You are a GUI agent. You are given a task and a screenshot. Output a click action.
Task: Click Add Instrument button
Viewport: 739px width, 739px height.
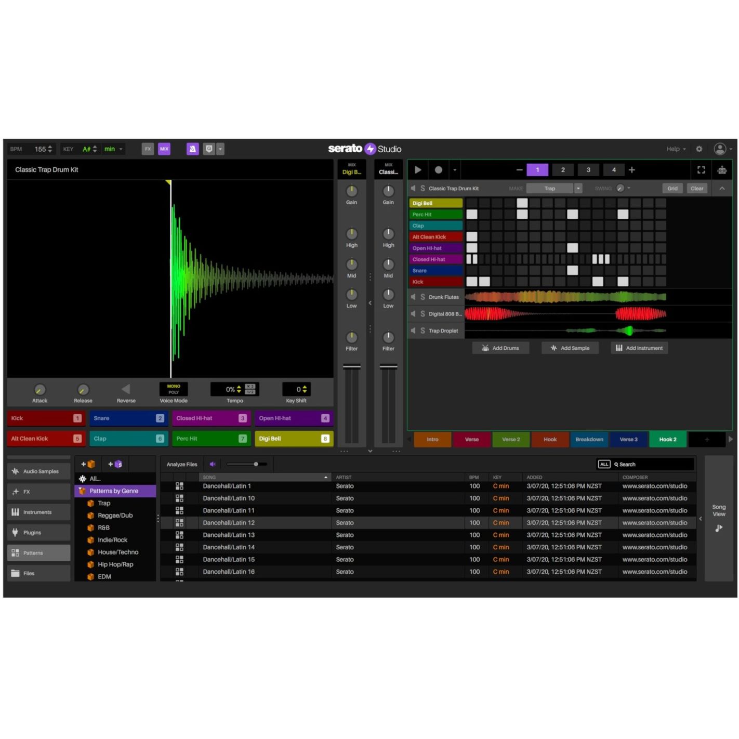pos(639,348)
